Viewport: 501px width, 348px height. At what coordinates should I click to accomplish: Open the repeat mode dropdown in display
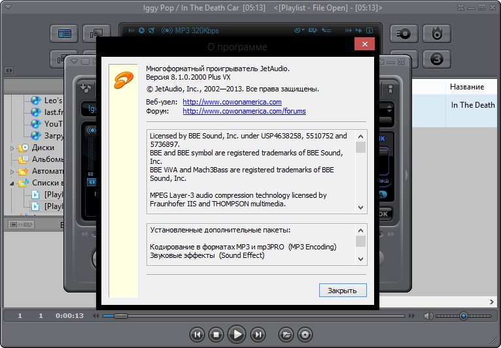[x=299, y=30]
